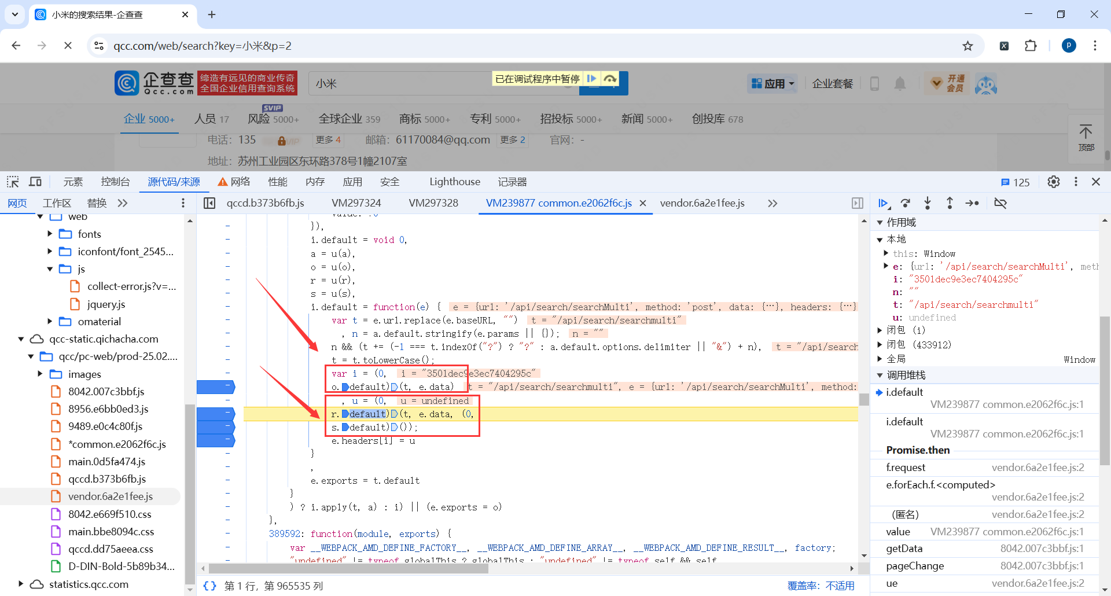Image resolution: width=1111 pixels, height=596 pixels.
Task: Expand the iconfont/font_2545 folder
Action: click(x=50, y=251)
